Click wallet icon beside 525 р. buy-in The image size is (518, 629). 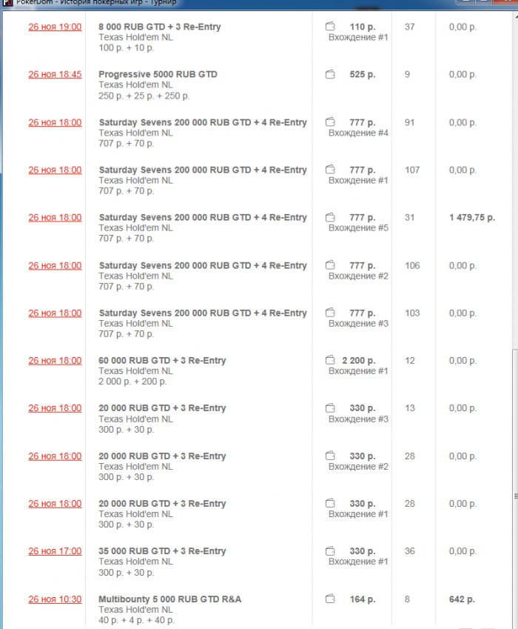330,74
